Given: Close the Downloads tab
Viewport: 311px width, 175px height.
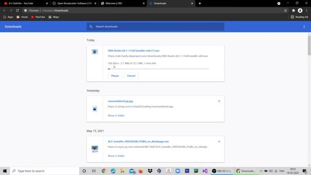Looking at the screenshot, I should point(192,3).
